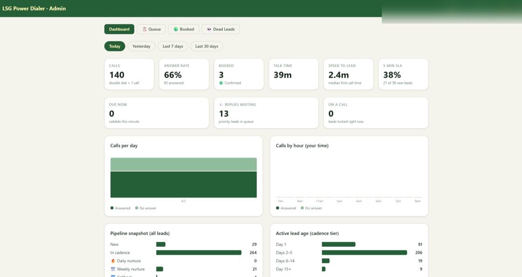Click the In cadence pipeline bar
The width and height of the screenshot is (522, 277).
tap(199, 253)
